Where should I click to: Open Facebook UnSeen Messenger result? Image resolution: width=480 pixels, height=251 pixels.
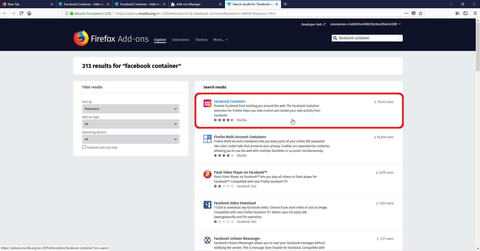[237, 239]
